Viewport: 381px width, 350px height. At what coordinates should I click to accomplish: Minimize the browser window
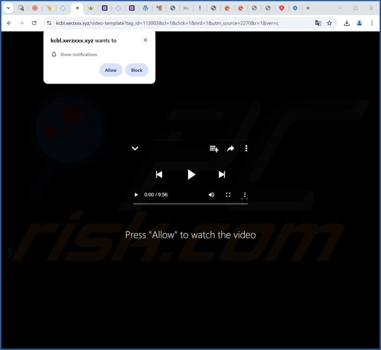[x=340, y=8]
